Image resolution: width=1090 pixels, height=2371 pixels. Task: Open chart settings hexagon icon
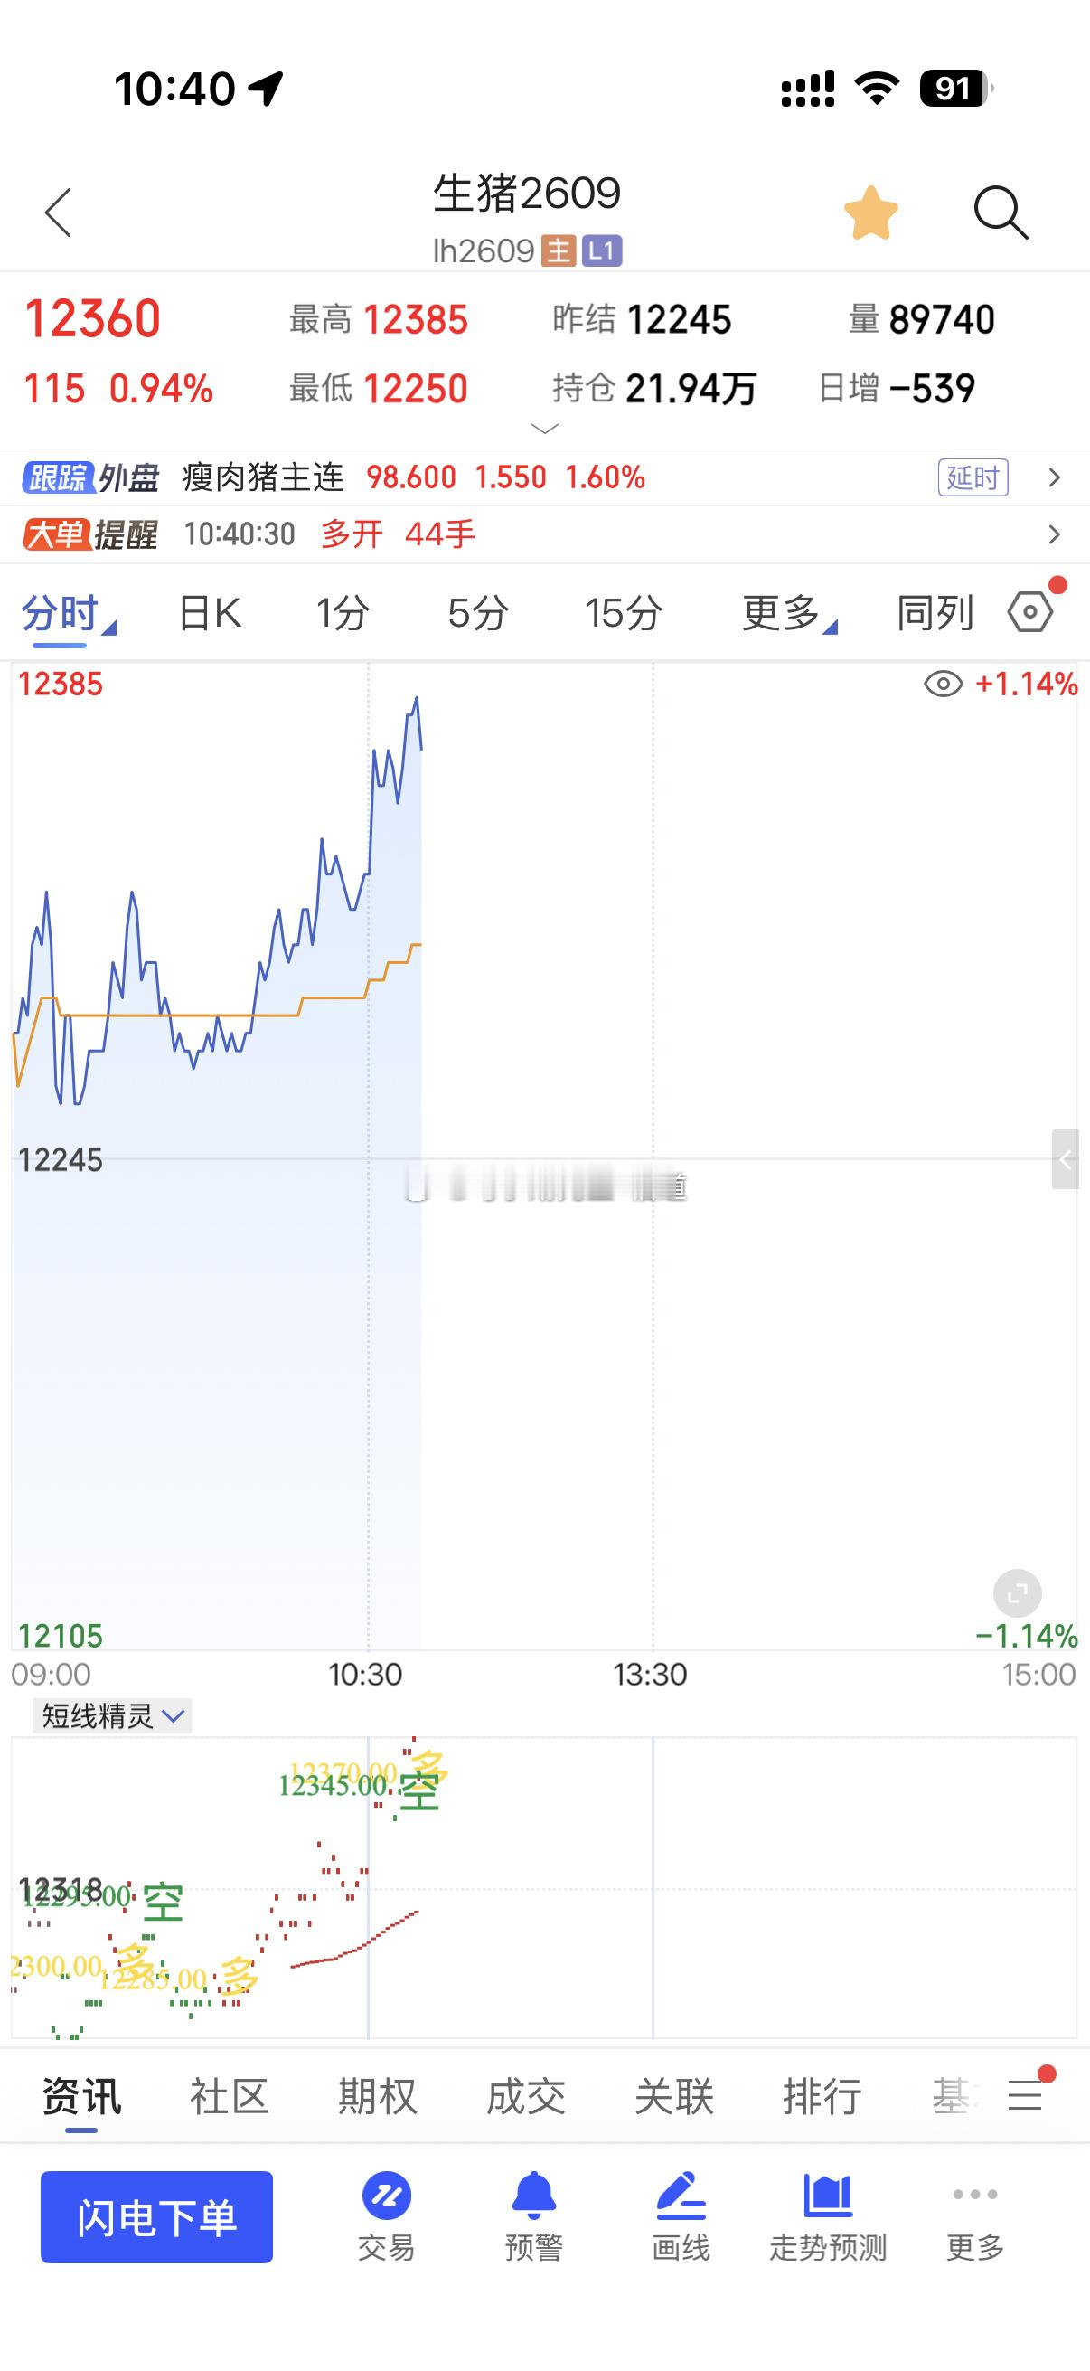(1029, 612)
